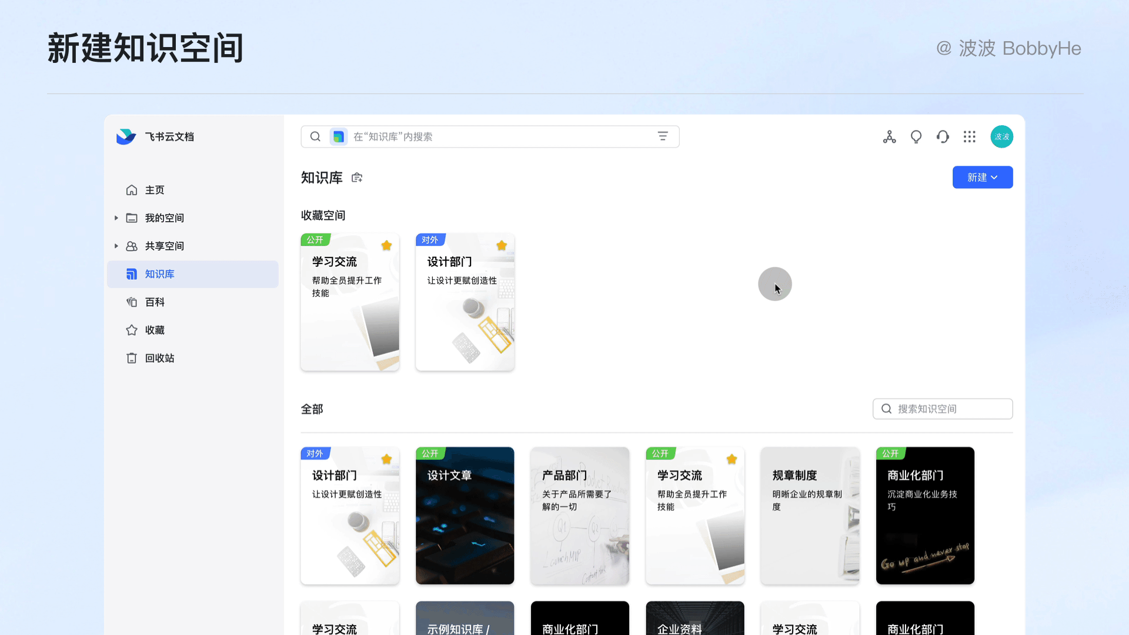Go to 主页 in the sidebar
Viewport: 1129px width, 635px height.
click(x=154, y=190)
